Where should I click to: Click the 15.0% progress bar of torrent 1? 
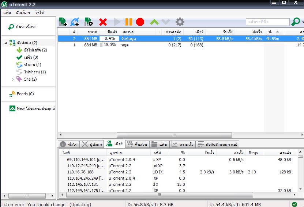pos(109,45)
